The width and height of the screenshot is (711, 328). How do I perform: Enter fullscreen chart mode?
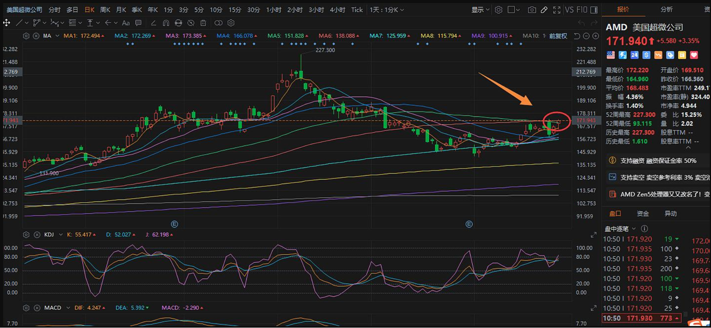pos(557,10)
